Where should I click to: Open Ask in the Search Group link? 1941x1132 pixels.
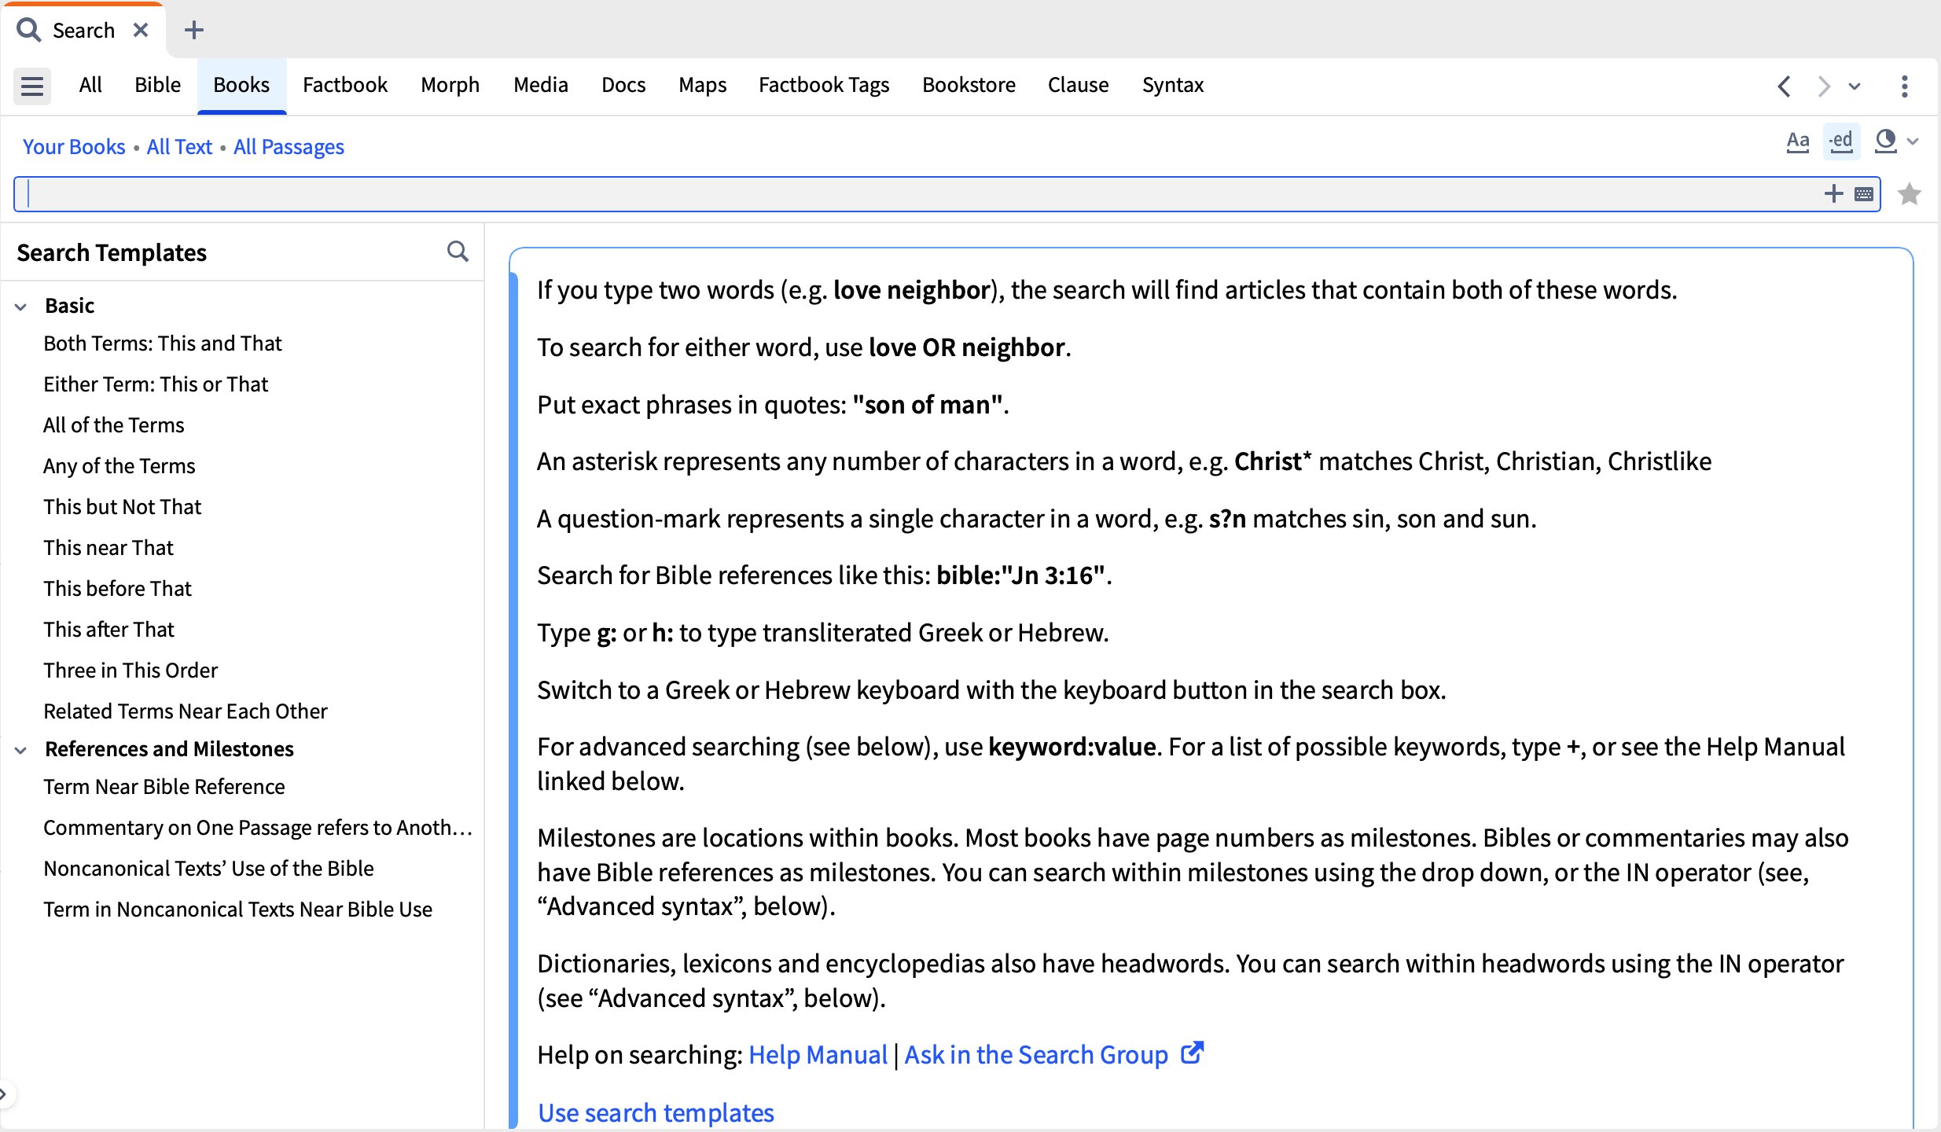click(1036, 1055)
